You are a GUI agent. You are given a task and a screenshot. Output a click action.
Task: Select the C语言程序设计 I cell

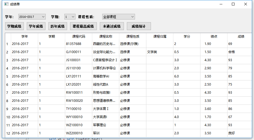tap(105, 60)
